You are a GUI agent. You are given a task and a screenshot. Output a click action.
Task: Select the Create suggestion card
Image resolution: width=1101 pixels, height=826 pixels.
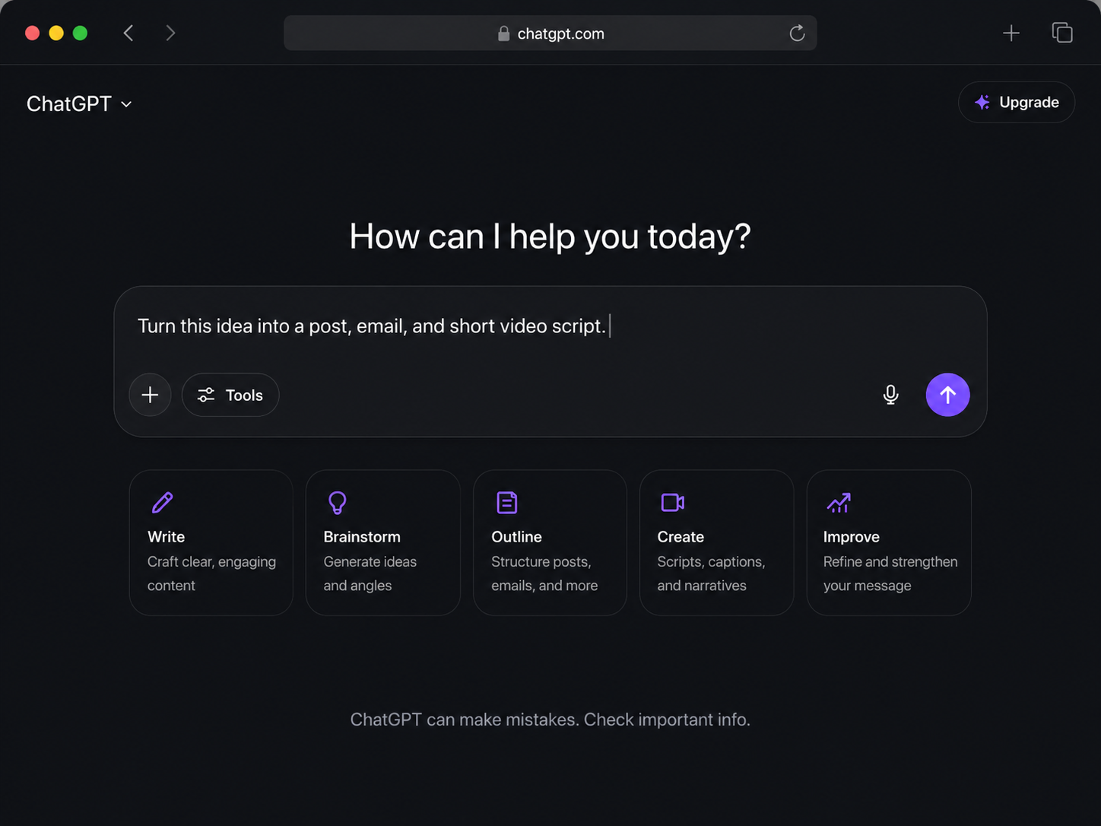point(717,542)
